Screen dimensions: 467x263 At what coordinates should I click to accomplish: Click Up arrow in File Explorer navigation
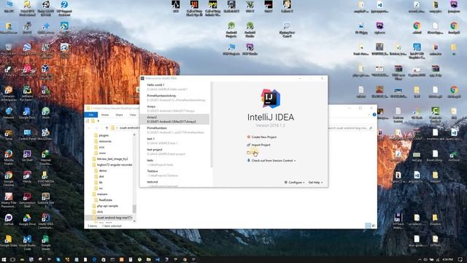click(107, 128)
